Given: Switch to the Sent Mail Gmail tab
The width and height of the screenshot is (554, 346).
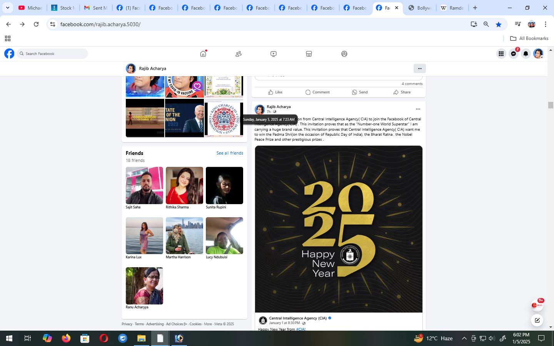Looking at the screenshot, I should click(96, 8).
